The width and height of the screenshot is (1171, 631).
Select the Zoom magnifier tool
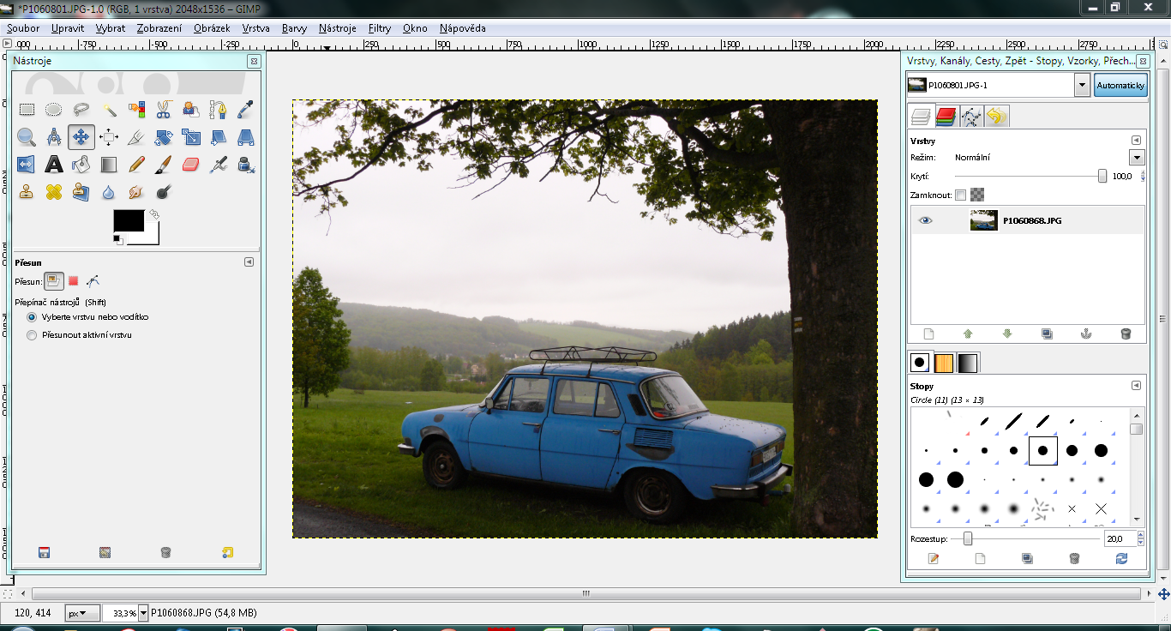[27, 136]
